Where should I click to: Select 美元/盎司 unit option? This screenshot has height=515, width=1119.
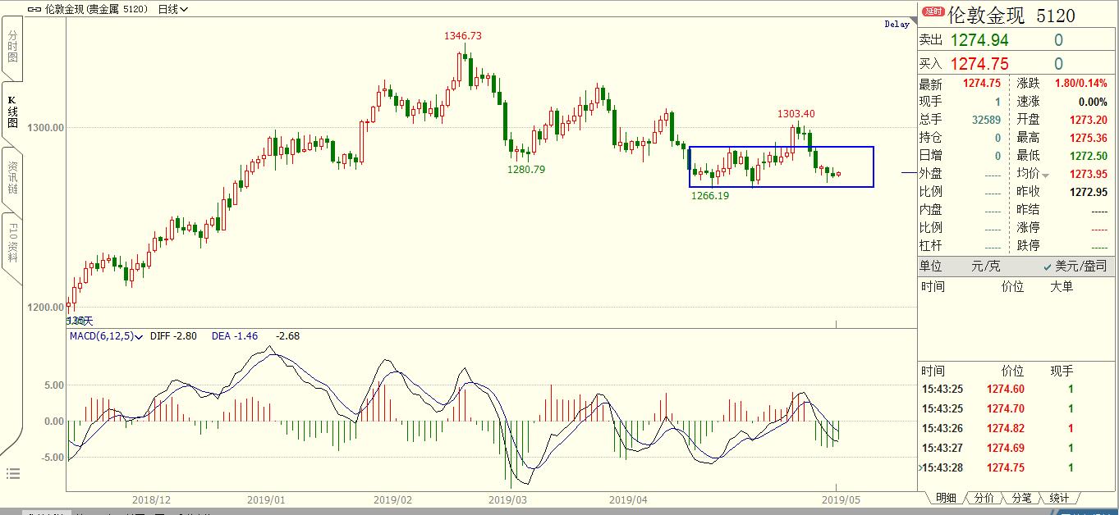coord(1075,266)
